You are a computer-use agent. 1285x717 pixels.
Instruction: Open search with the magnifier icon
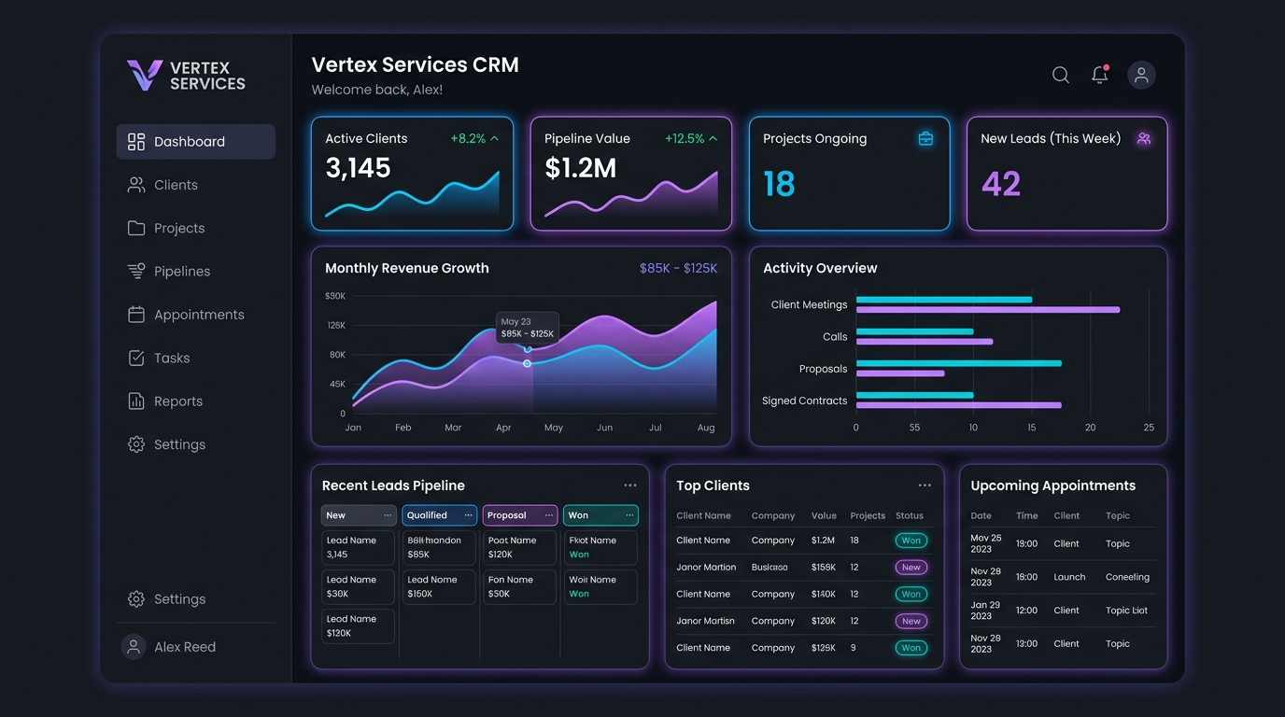(x=1061, y=75)
